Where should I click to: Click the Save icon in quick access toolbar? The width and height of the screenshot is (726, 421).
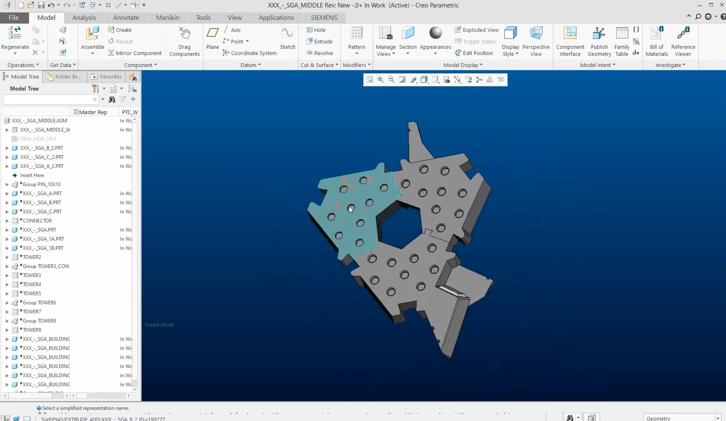41,5
